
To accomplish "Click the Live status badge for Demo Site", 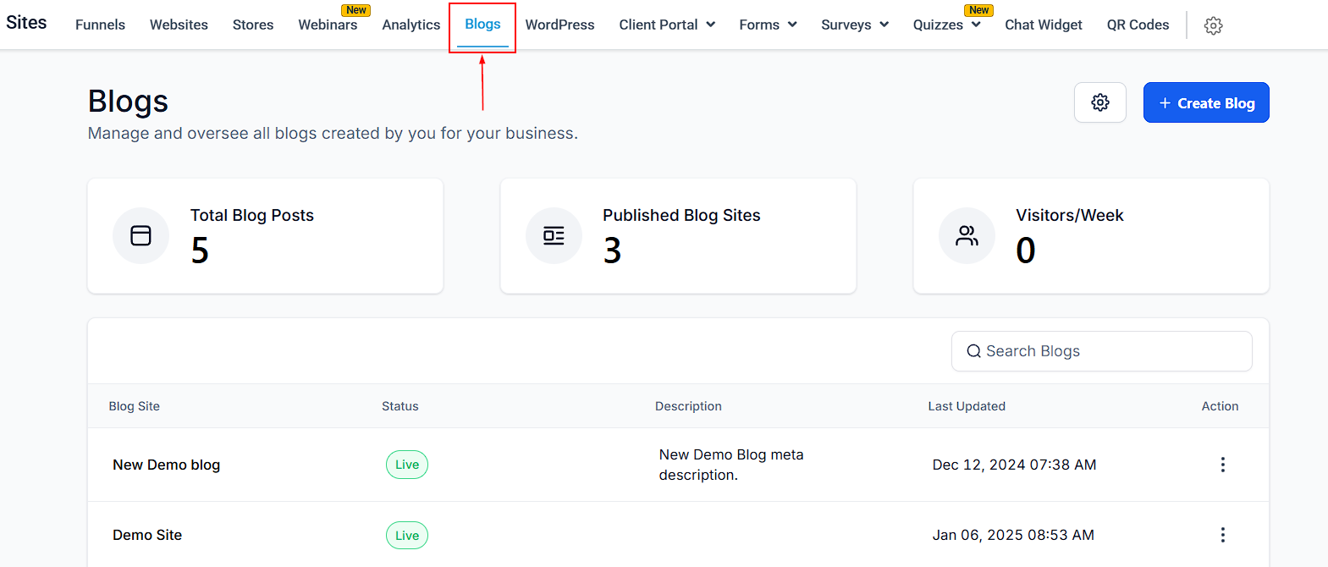I will click(x=407, y=535).
